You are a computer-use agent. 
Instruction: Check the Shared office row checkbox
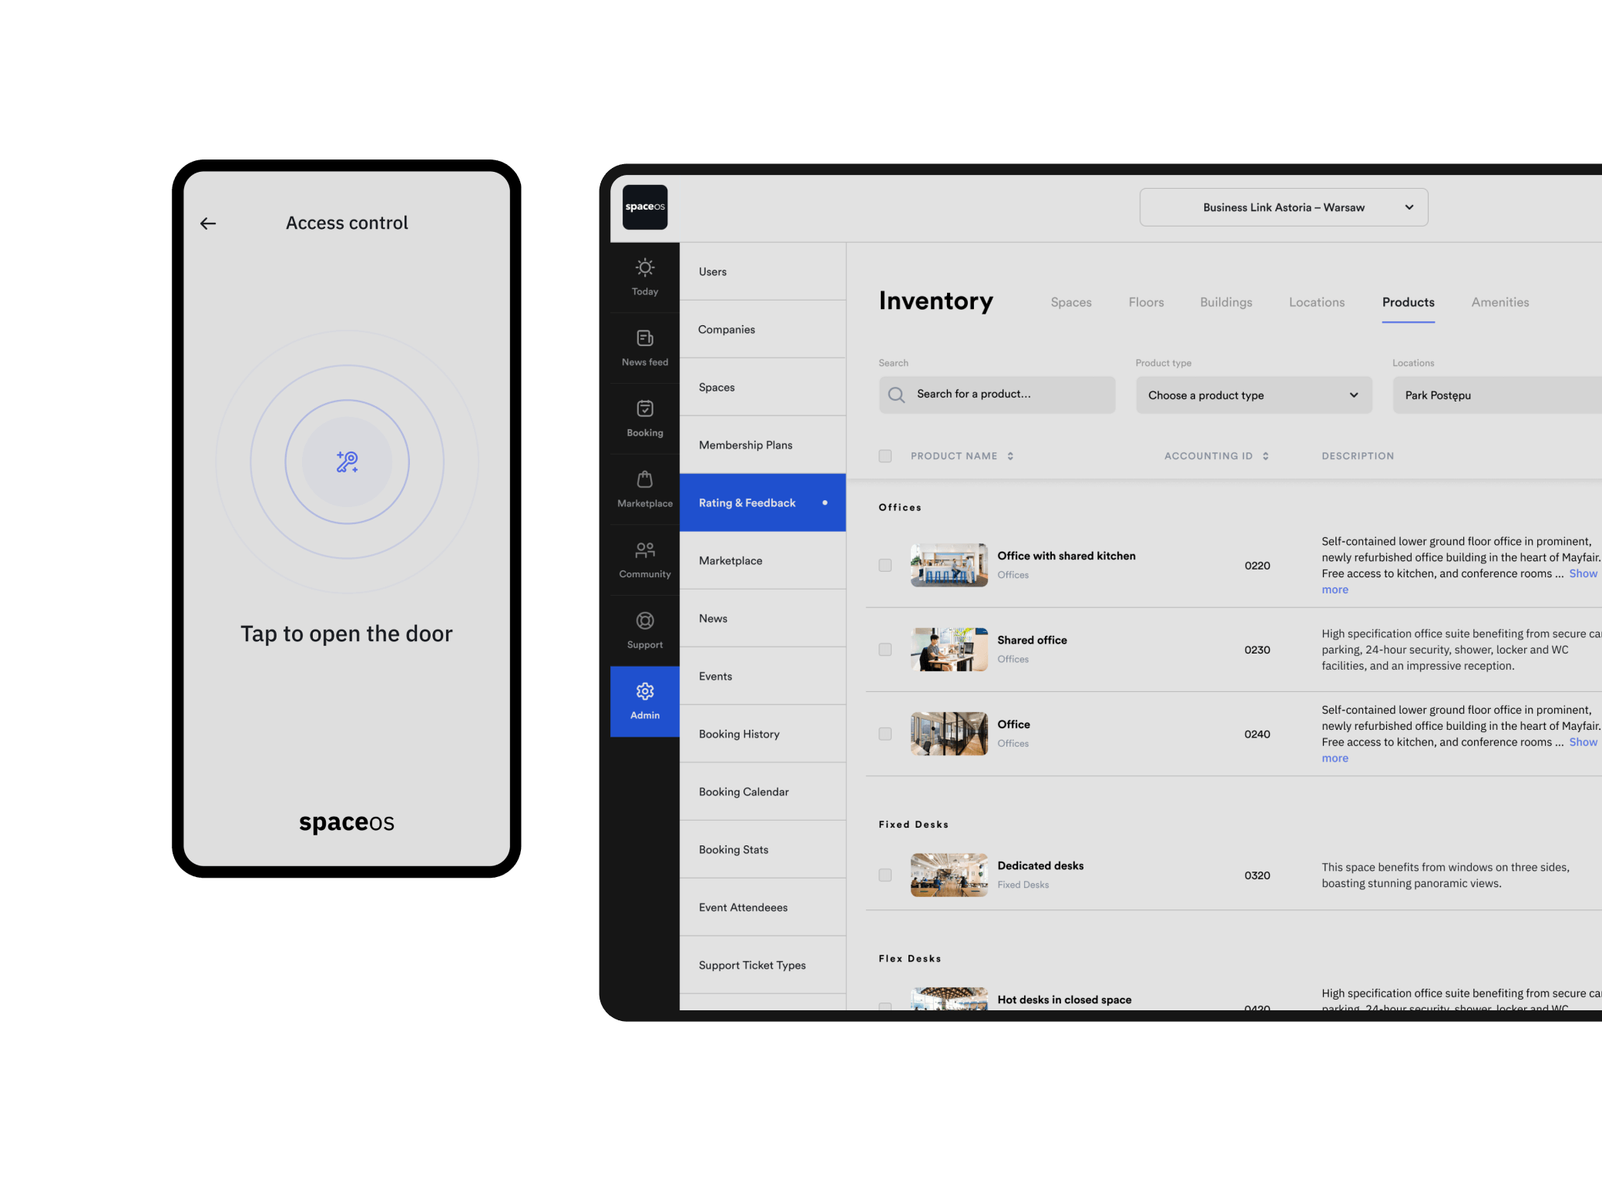(885, 650)
